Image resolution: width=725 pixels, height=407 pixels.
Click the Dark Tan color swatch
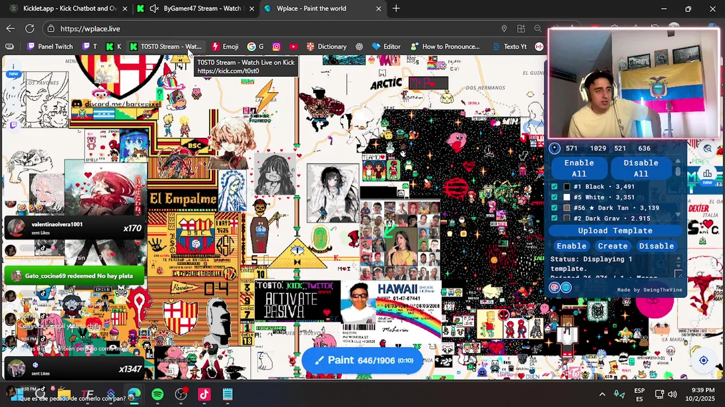[x=566, y=208]
